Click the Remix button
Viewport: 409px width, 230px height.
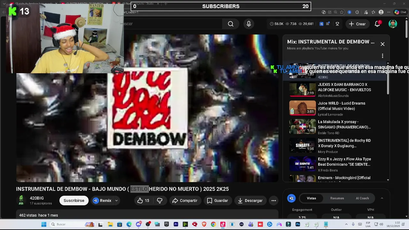[x=102, y=201]
